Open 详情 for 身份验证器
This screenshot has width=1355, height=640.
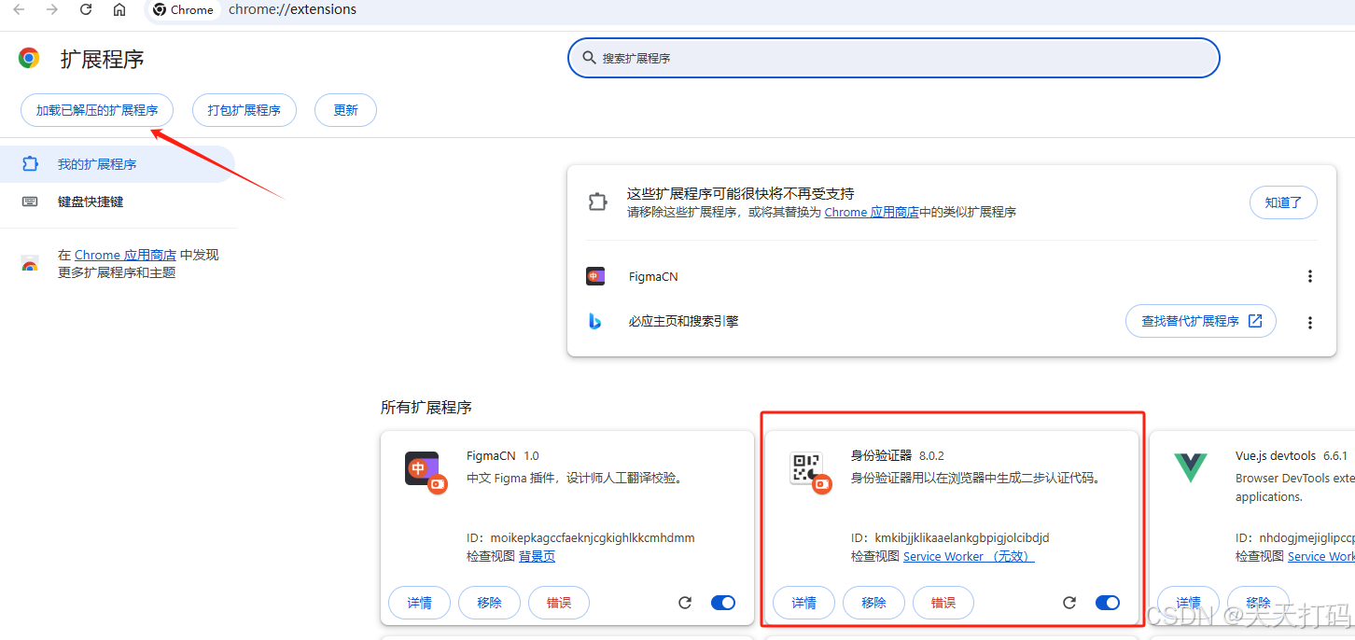[803, 603]
